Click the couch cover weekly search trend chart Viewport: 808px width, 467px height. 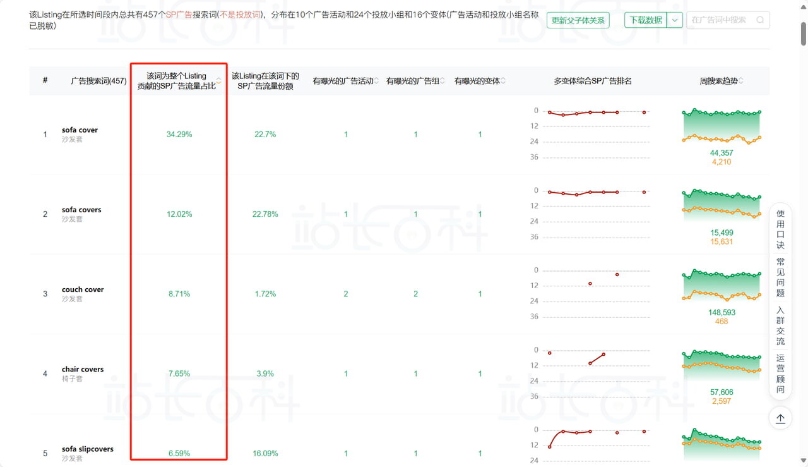click(x=722, y=286)
